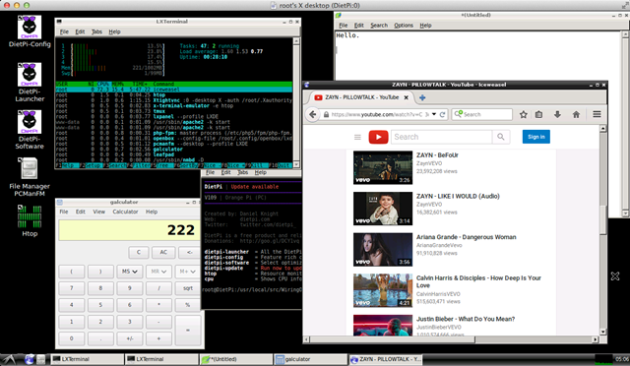Open the URL history dropdown arrow
The image size is (630, 366).
tap(434, 114)
